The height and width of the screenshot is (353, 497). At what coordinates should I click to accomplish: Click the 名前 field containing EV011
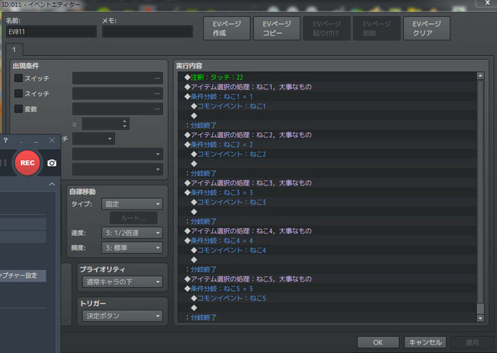point(51,32)
